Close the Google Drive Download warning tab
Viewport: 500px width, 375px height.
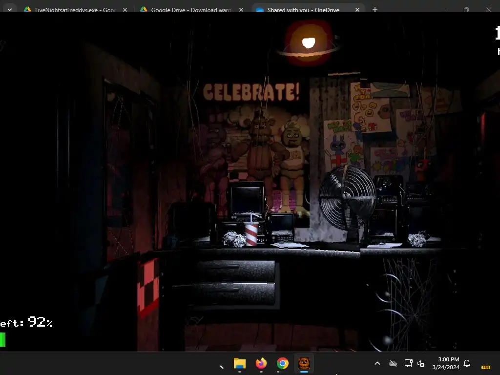click(x=241, y=10)
